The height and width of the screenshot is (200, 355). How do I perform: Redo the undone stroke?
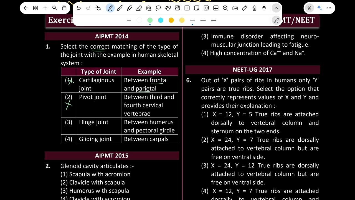88,8
